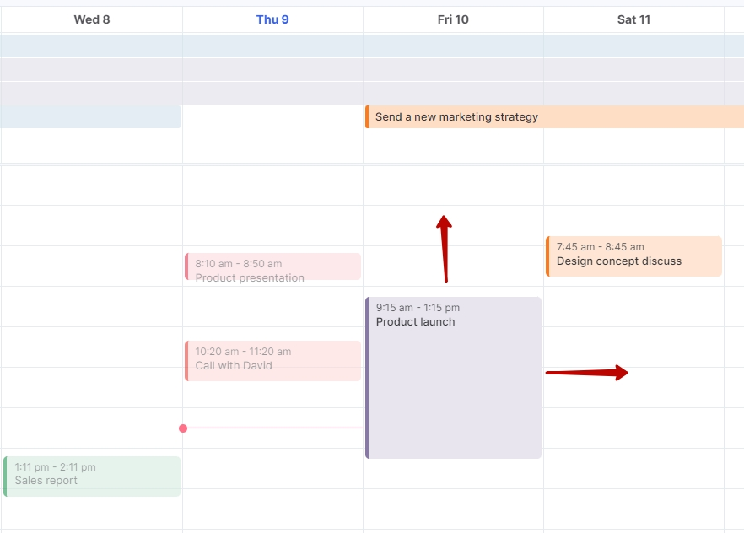
Task: Select the Sales report event
Action: [x=91, y=476]
